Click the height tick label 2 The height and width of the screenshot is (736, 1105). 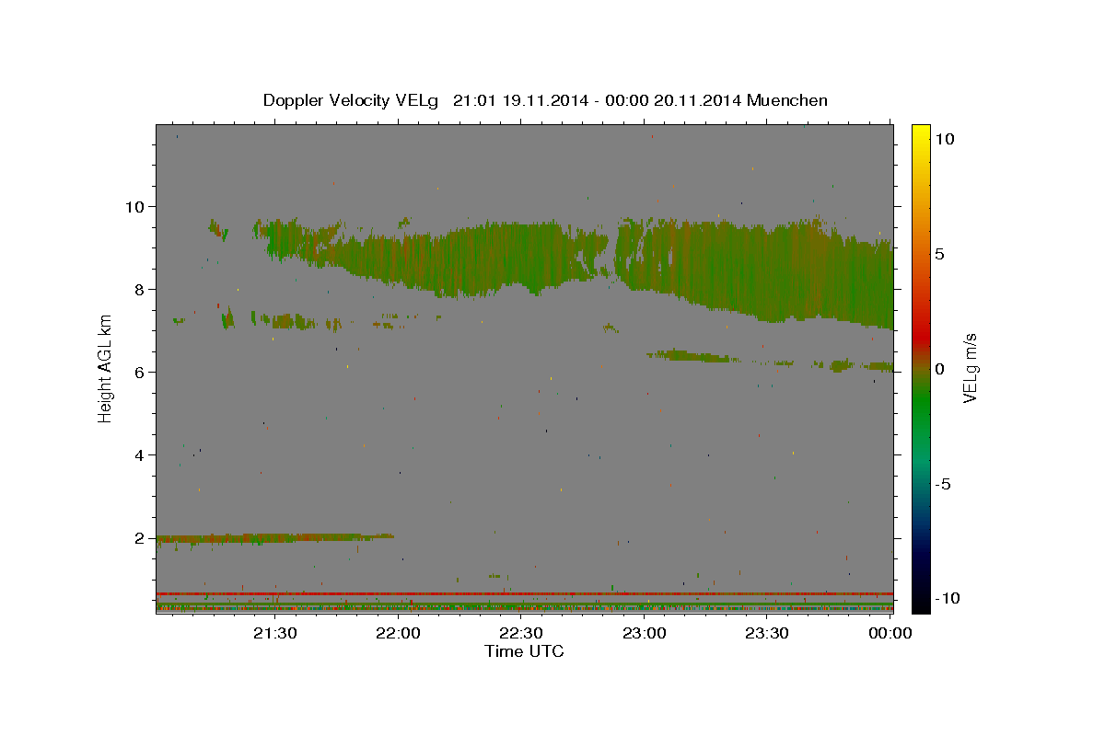tap(141, 537)
